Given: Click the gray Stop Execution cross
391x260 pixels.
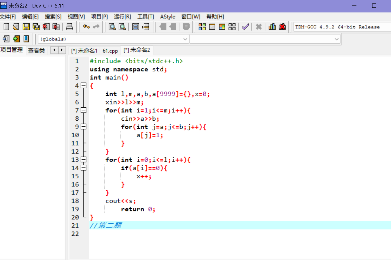Looking at the screenshot, I should tap(259, 27).
